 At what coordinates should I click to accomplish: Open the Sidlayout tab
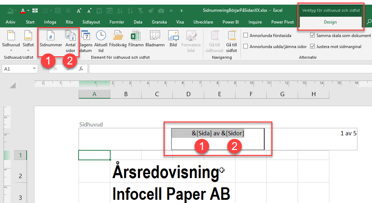[91, 22]
